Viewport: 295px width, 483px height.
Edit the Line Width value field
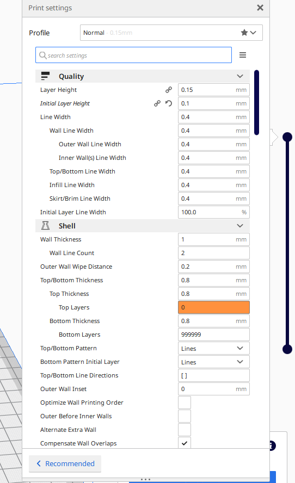coord(213,117)
